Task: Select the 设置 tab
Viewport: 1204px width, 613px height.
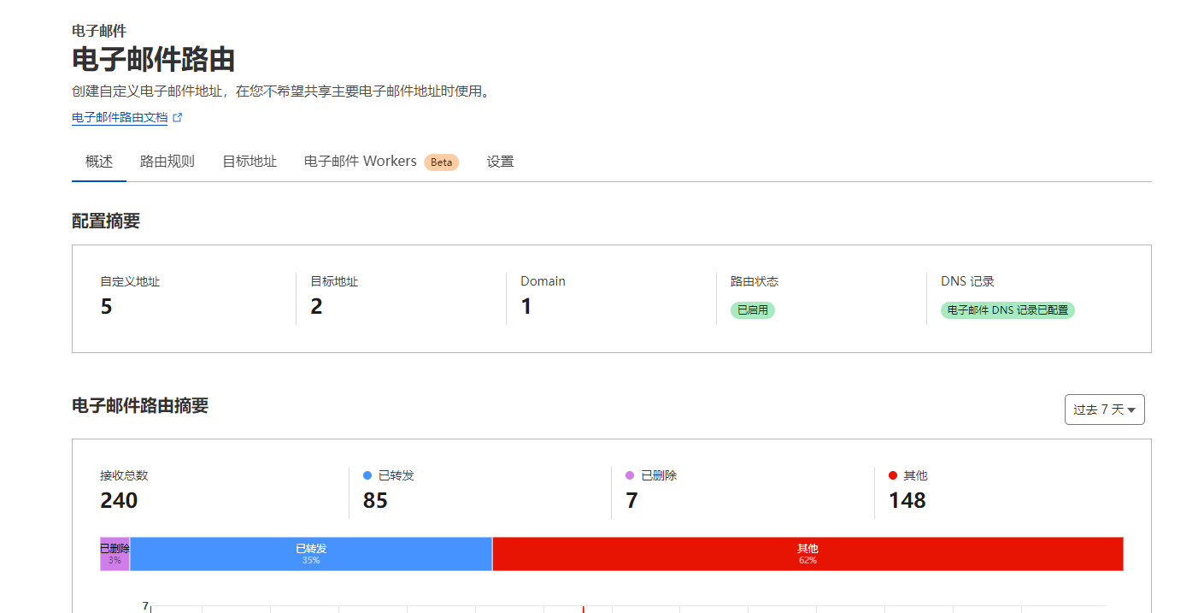Action: click(501, 162)
